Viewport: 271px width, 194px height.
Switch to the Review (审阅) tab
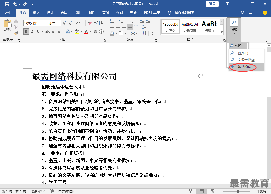(105, 12)
